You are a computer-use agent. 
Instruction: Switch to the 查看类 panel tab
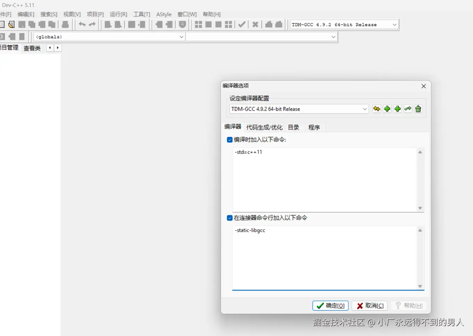pos(32,48)
